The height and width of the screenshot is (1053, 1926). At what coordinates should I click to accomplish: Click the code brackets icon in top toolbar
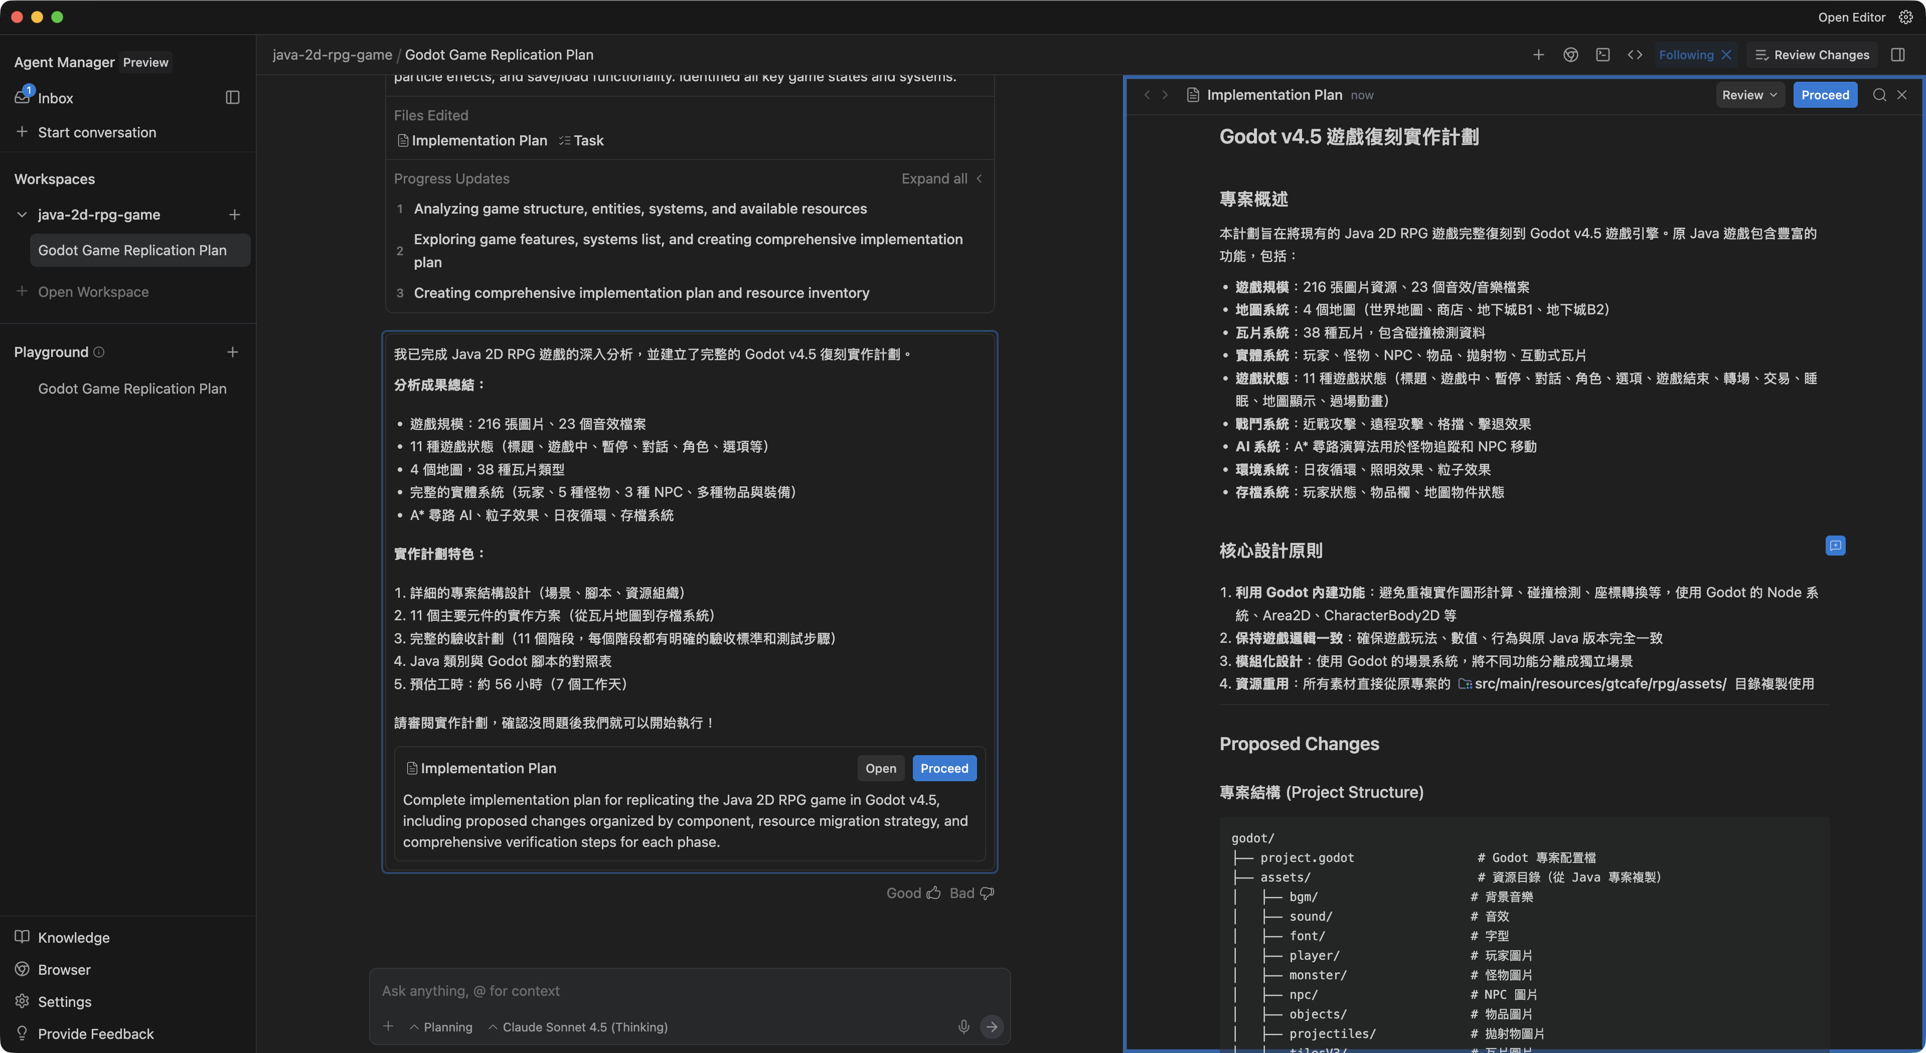coord(1635,55)
